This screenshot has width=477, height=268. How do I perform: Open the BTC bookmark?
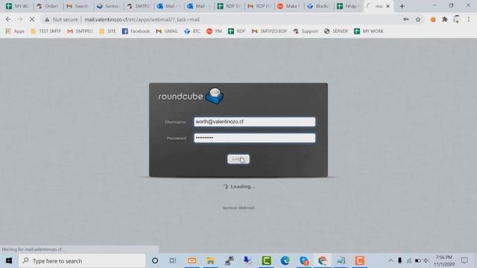192,31
